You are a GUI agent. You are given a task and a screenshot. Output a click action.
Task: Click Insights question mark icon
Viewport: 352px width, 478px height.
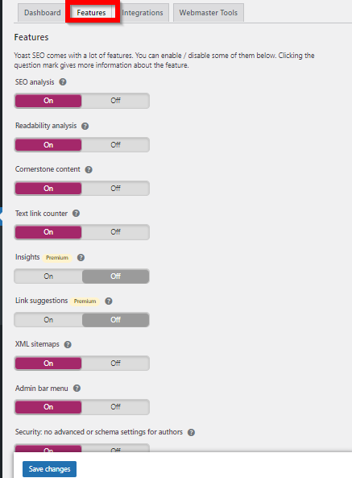tap(81, 258)
